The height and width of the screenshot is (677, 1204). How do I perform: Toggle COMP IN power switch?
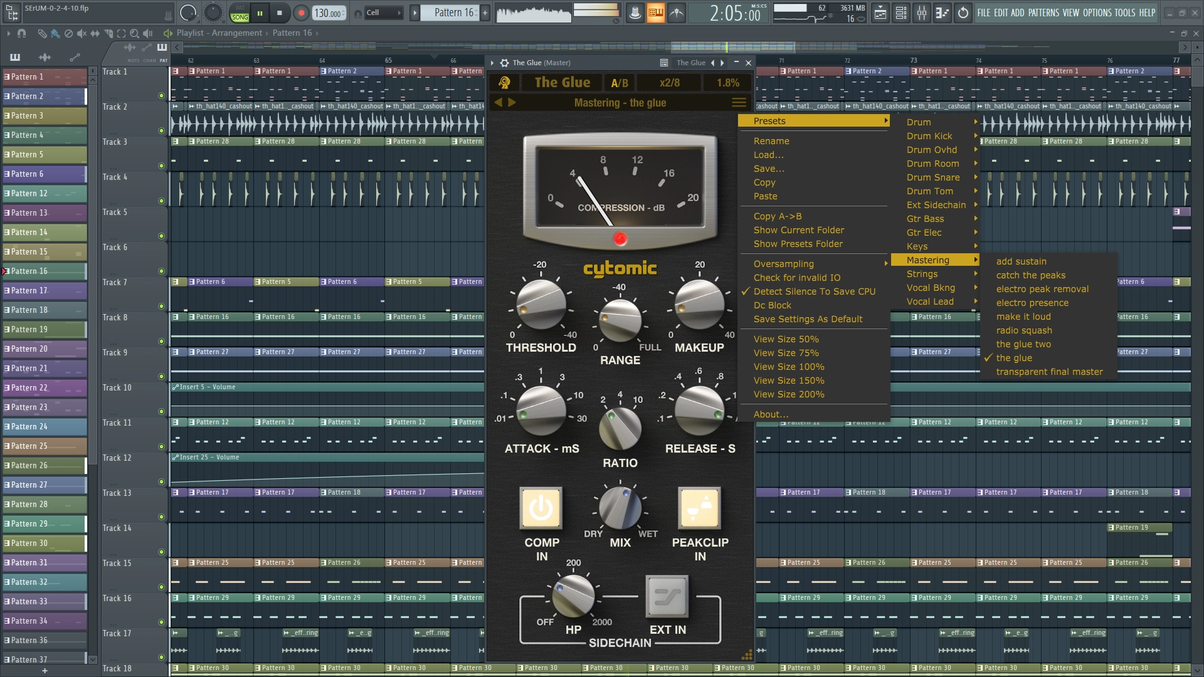coord(541,508)
